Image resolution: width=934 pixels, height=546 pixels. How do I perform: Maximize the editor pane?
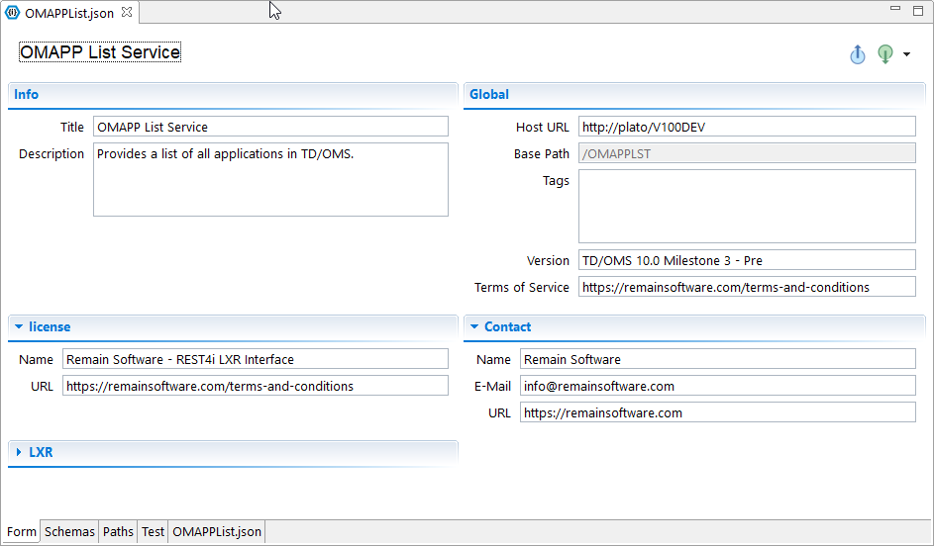point(918,9)
